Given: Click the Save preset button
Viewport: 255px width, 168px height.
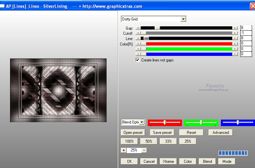Looking at the screenshot, I should pyautogui.click(x=162, y=133).
